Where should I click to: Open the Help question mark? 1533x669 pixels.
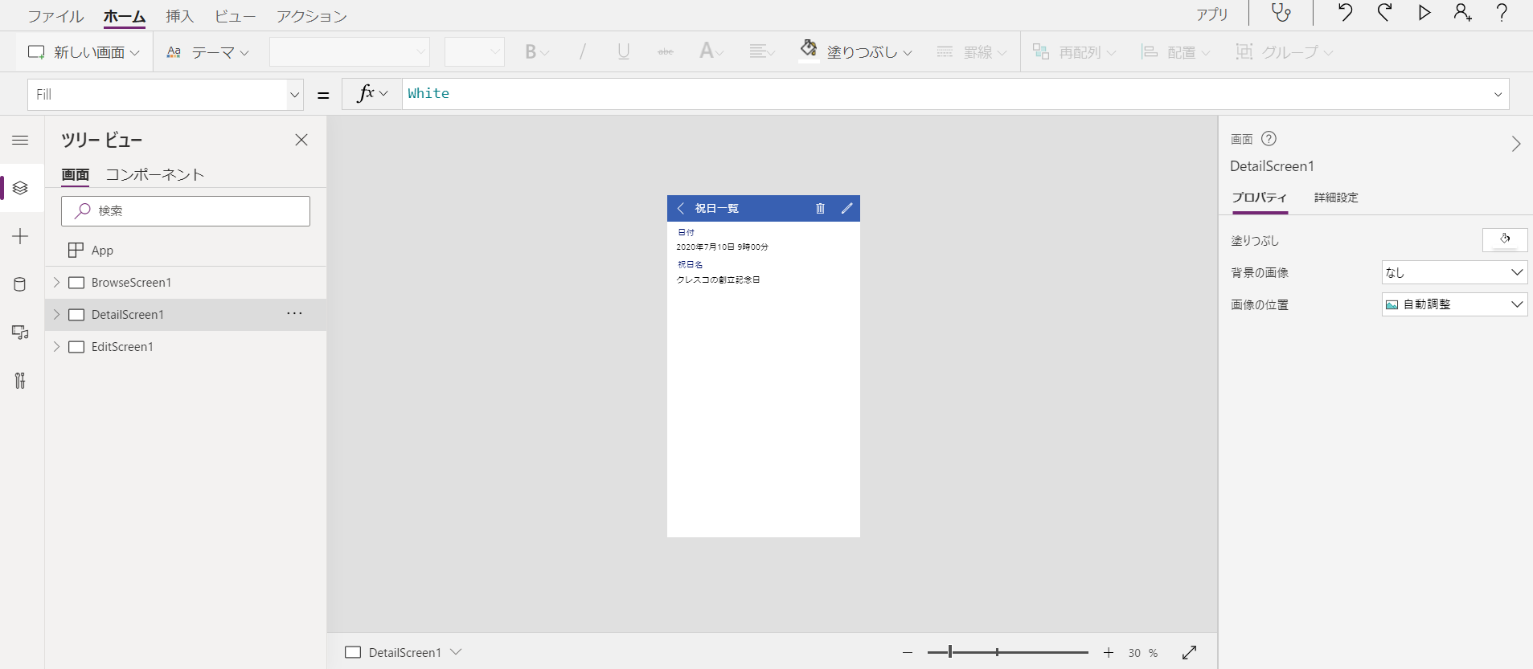[1502, 13]
